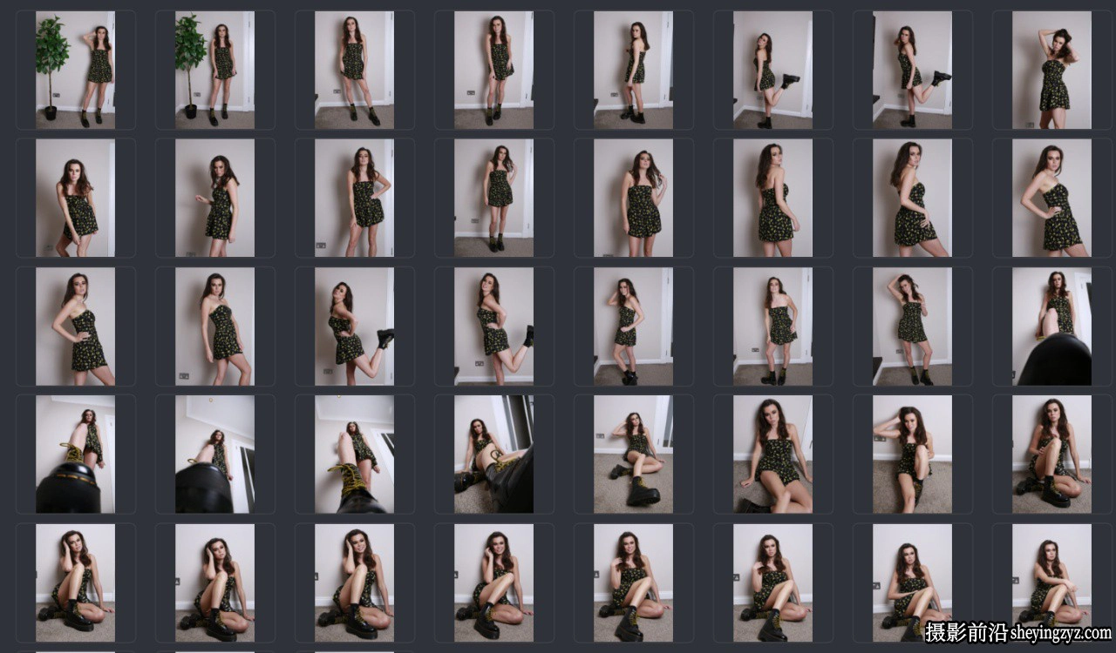Open sixth thumbnail in first row, leg kicked back
The width and height of the screenshot is (1116, 653).
coord(772,70)
